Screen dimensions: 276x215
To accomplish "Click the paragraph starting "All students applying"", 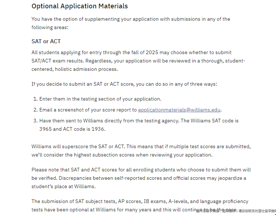I will click(138, 61).
